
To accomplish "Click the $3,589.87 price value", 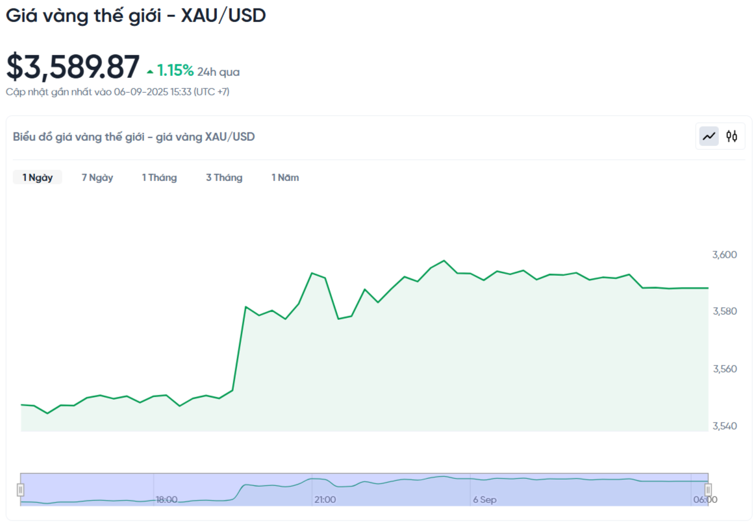I will tap(73, 67).
